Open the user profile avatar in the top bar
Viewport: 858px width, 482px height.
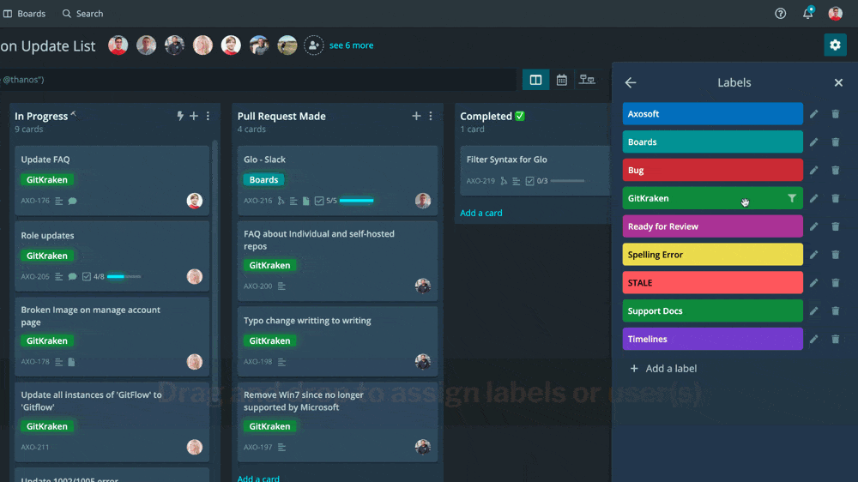[835, 13]
